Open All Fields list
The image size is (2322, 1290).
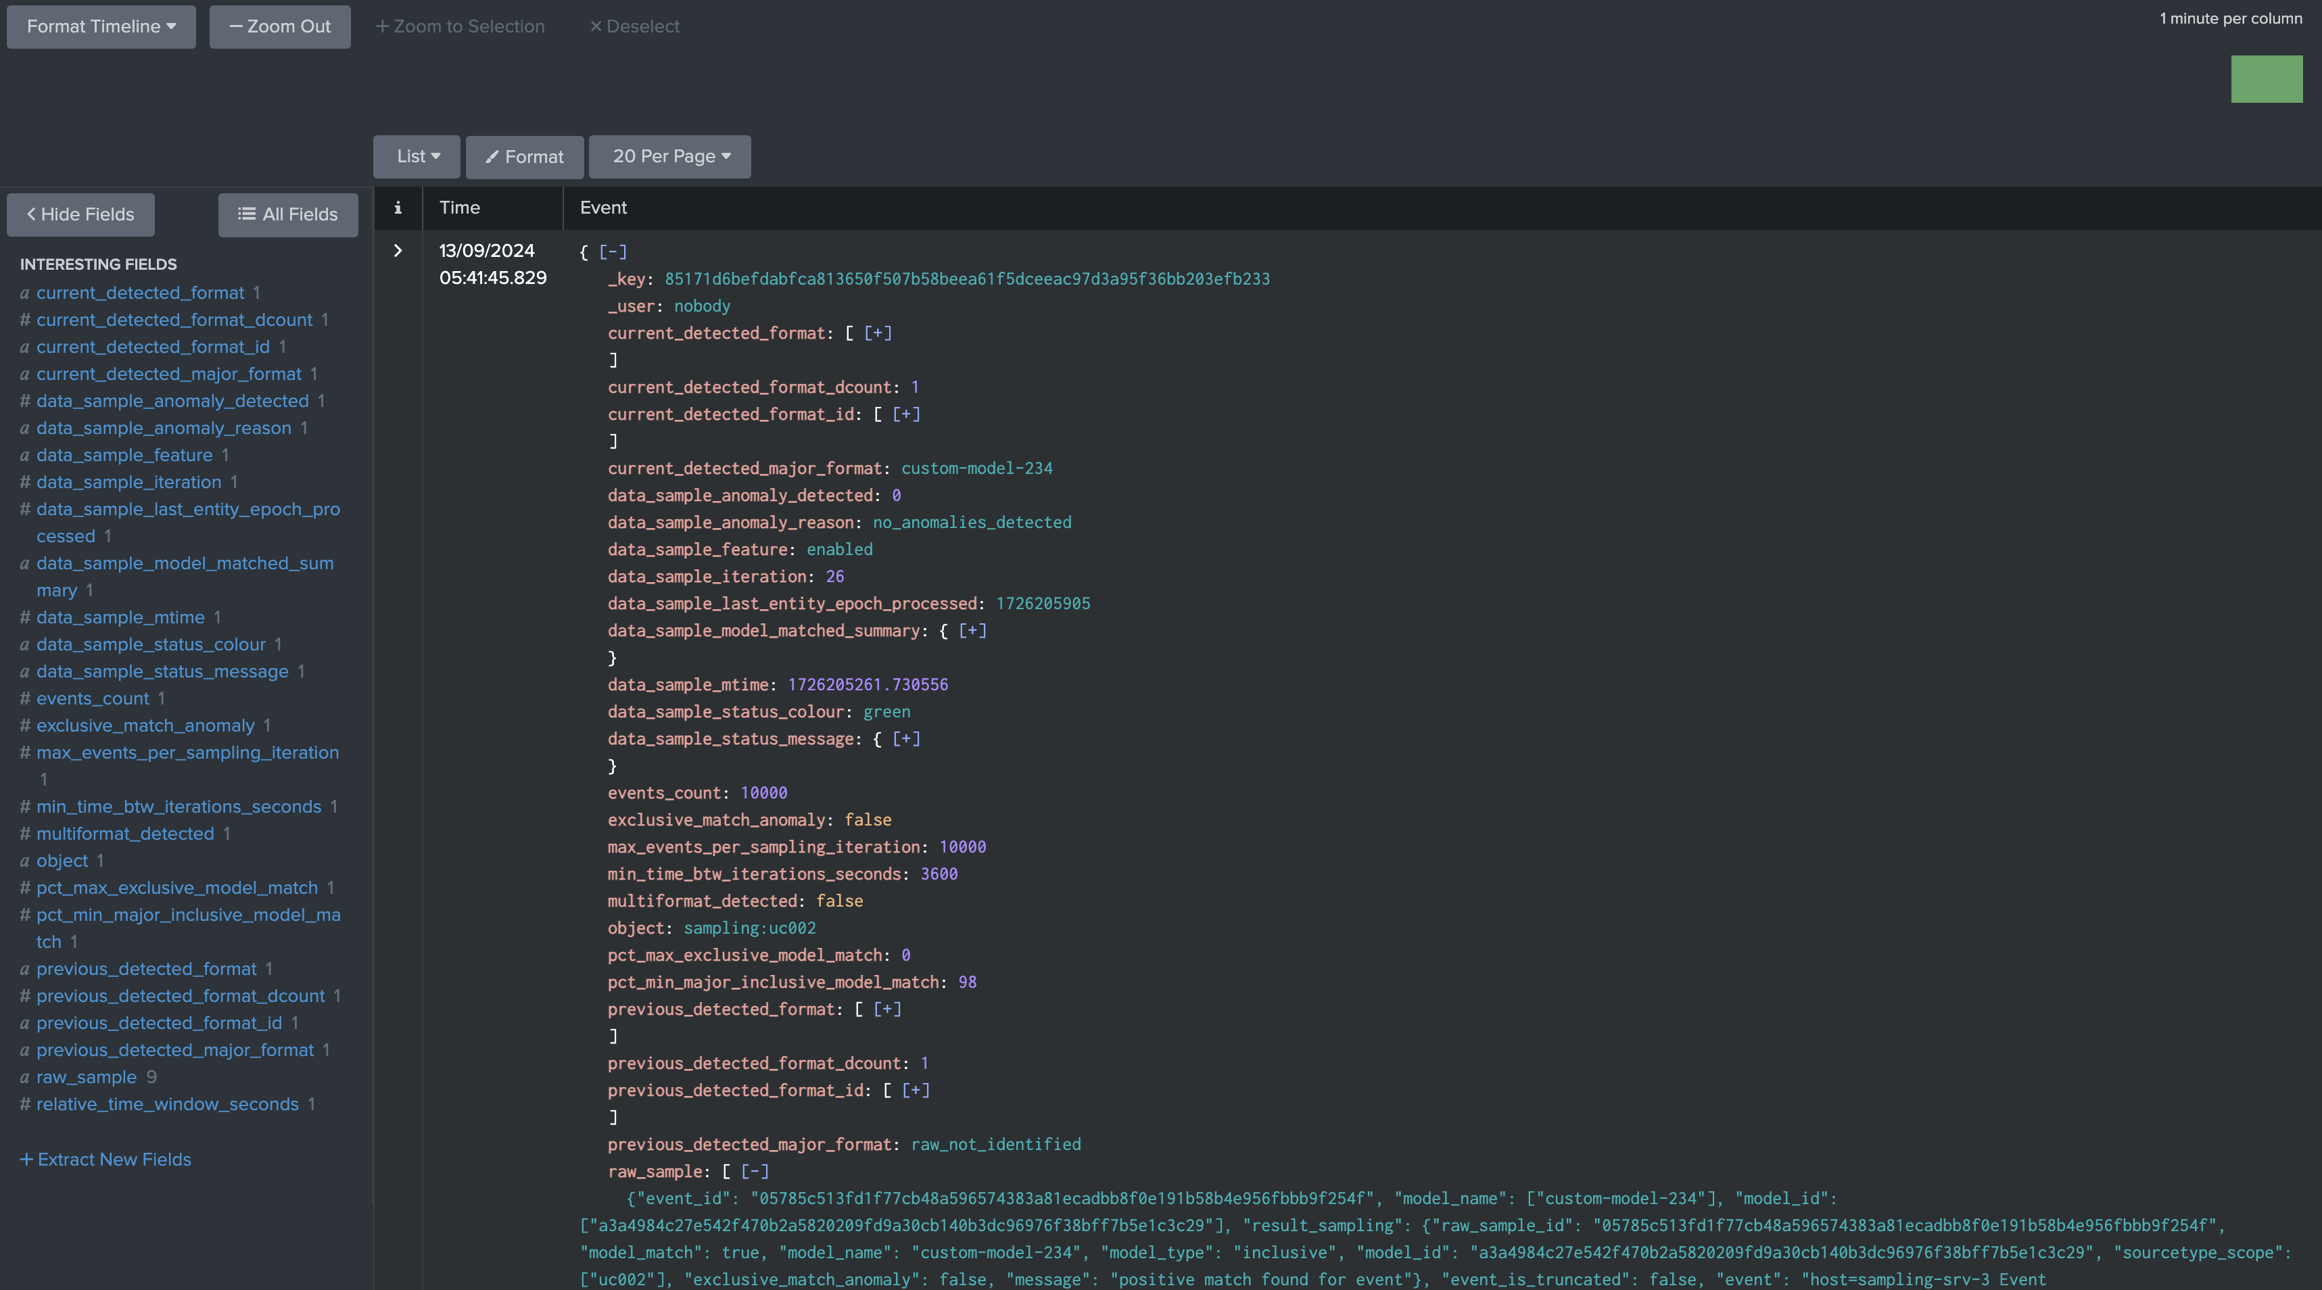pos(287,214)
